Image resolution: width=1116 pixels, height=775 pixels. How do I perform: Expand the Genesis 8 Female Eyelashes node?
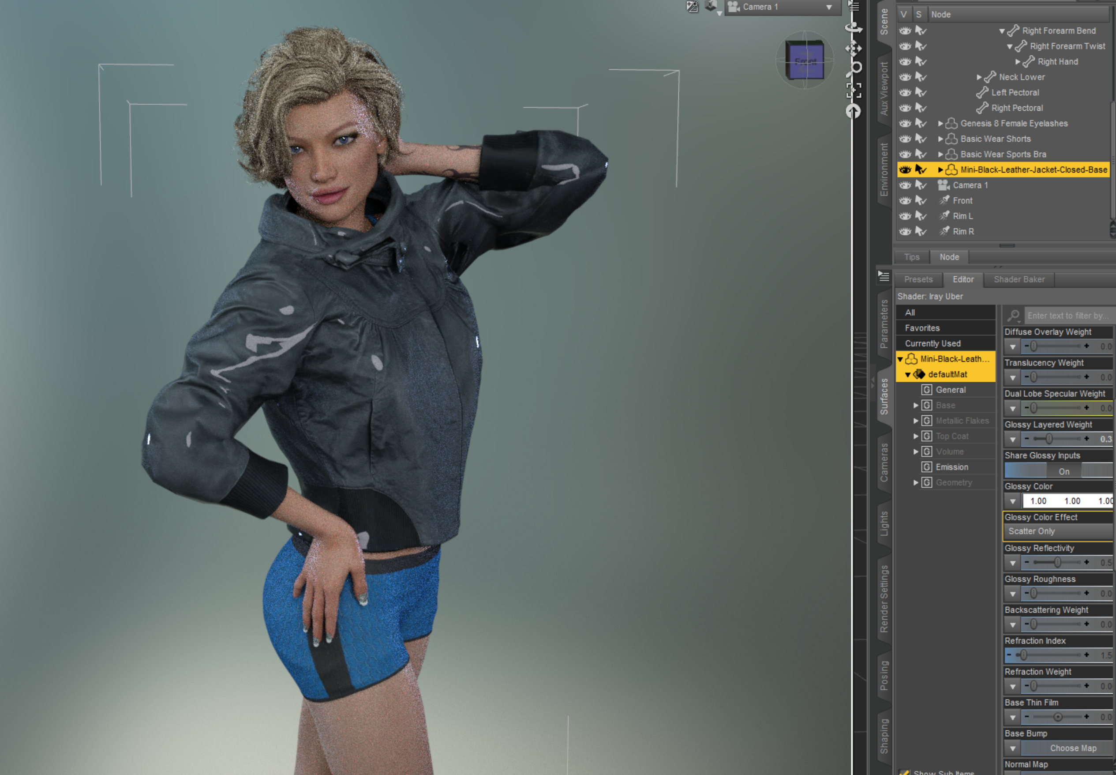click(940, 123)
